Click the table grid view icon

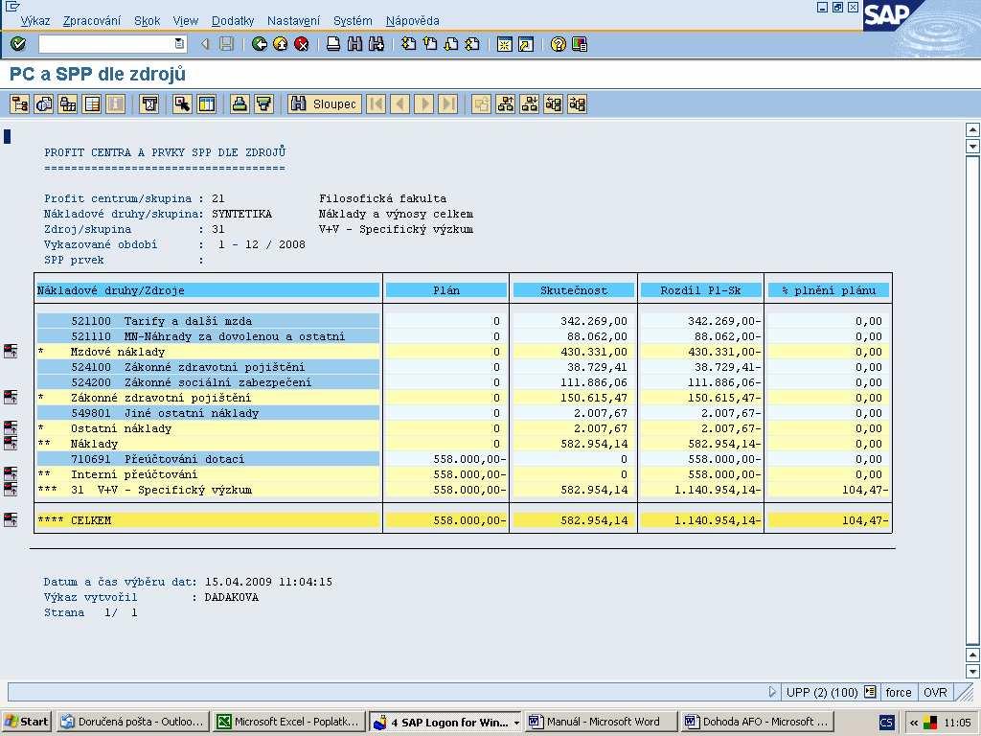pos(92,103)
